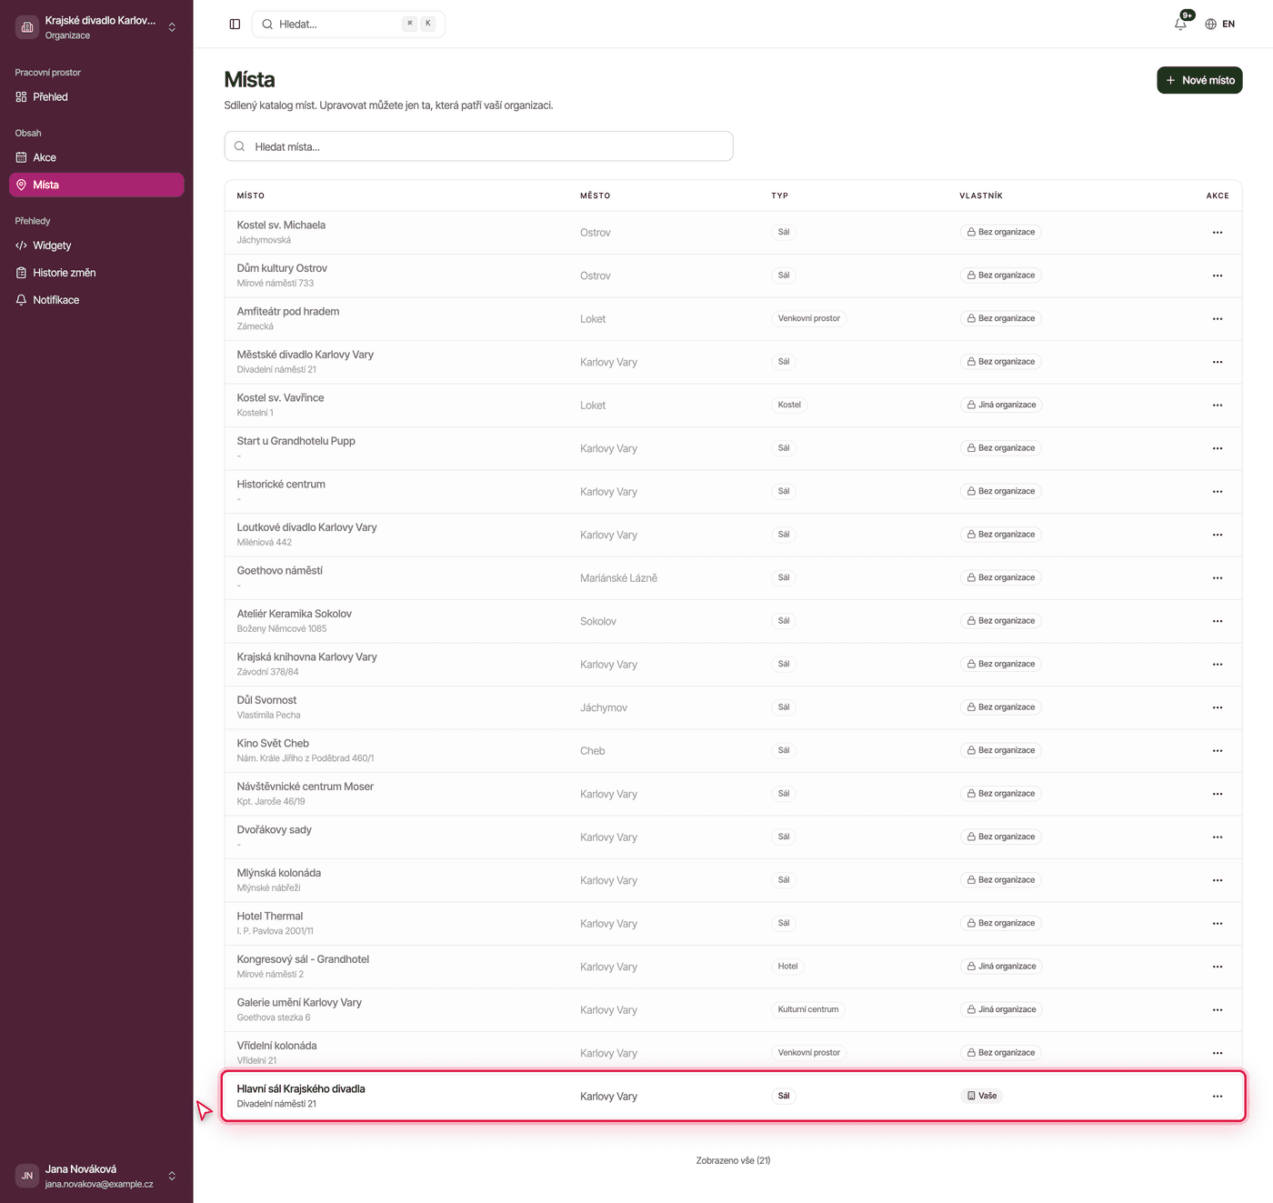Image resolution: width=1273 pixels, height=1203 pixels.
Task: Open actions menu for Kino Svět Cheb
Action: point(1218,751)
